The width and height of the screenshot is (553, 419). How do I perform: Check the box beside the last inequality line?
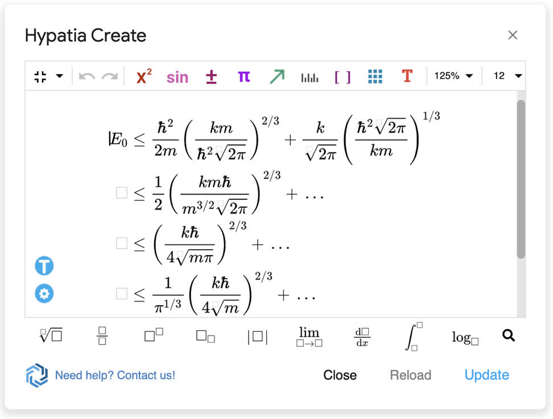[x=121, y=293]
